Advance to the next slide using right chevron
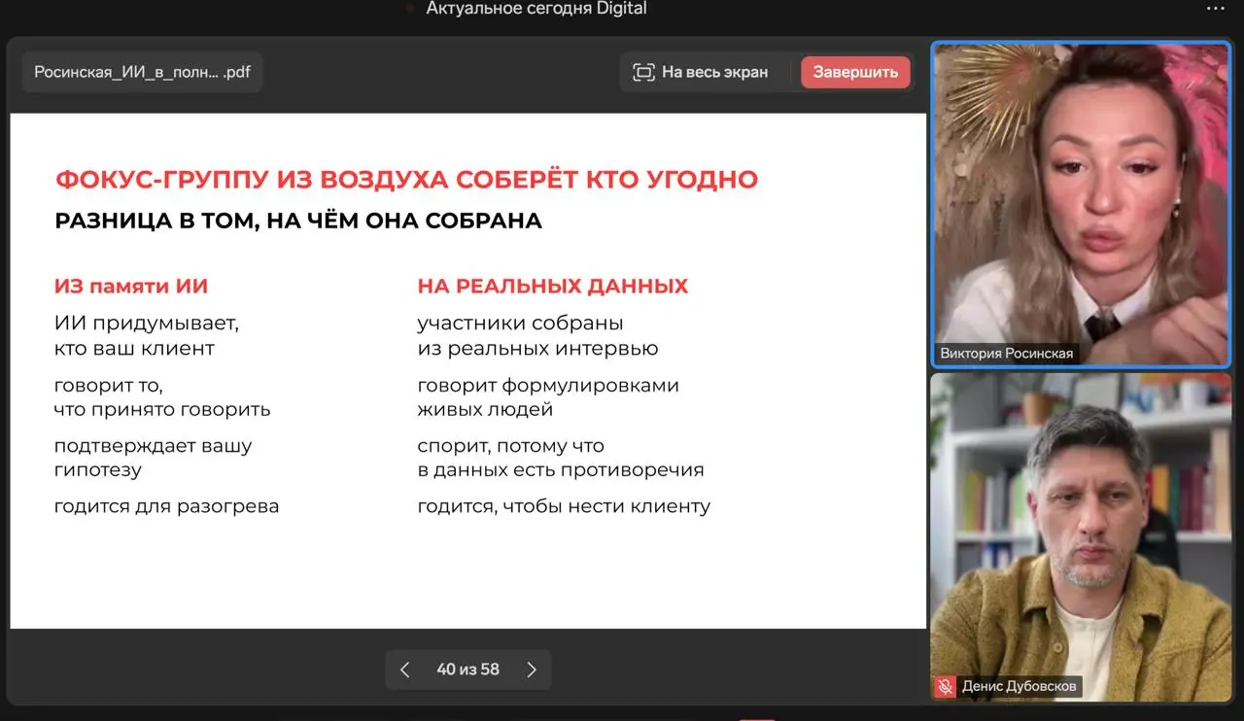The height and width of the screenshot is (721, 1244). click(532, 669)
